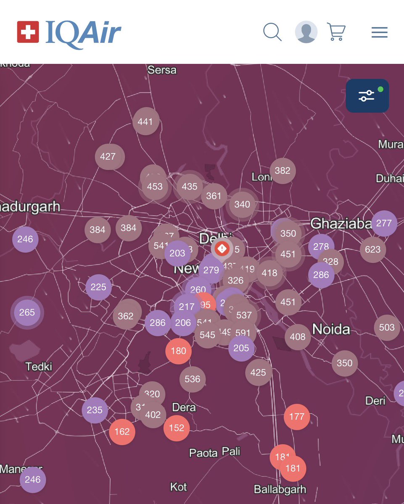Image resolution: width=404 pixels, height=504 pixels.
Task: Select the purple 278 marker
Action: click(x=321, y=247)
